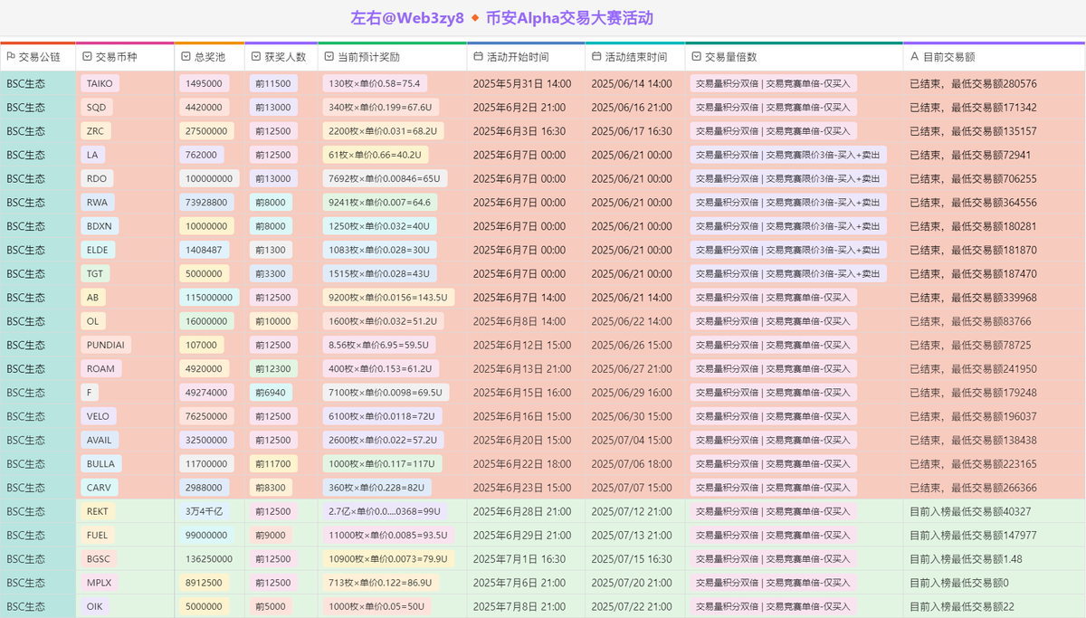Screen dimensions: 1086x618
Task: Select the BDXN token tag
Action: tap(99, 226)
